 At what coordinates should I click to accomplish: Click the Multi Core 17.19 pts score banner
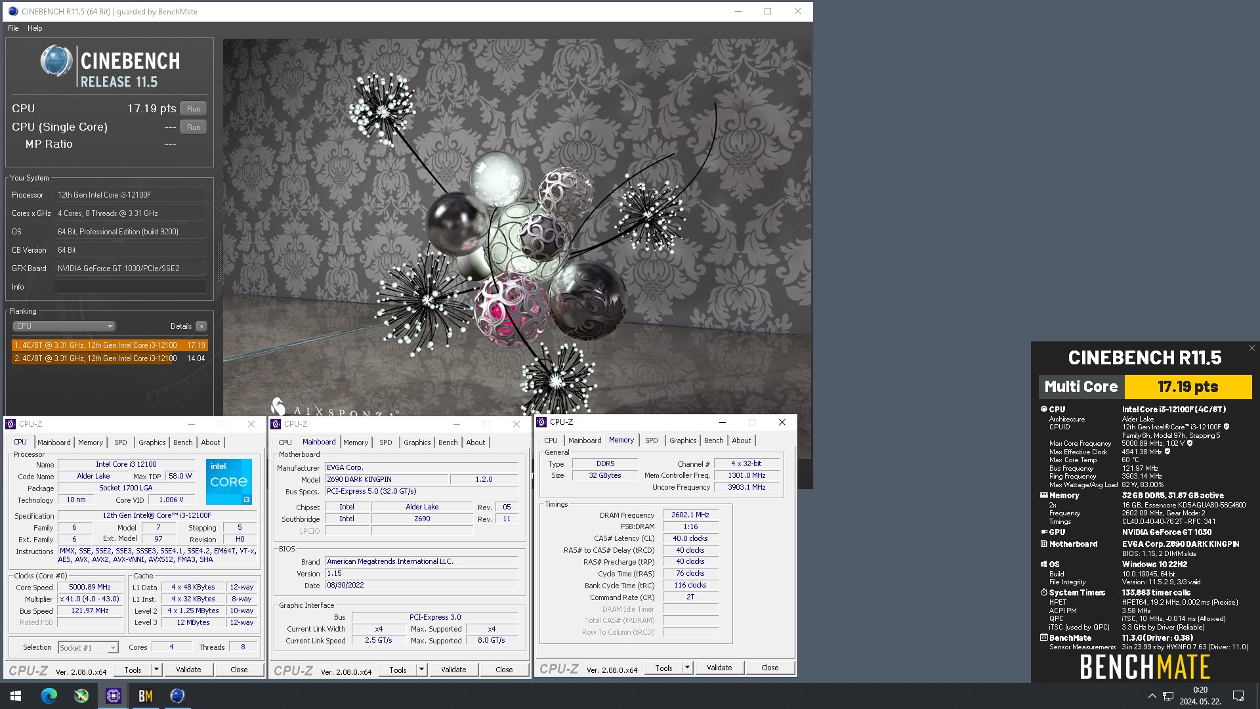(1145, 387)
